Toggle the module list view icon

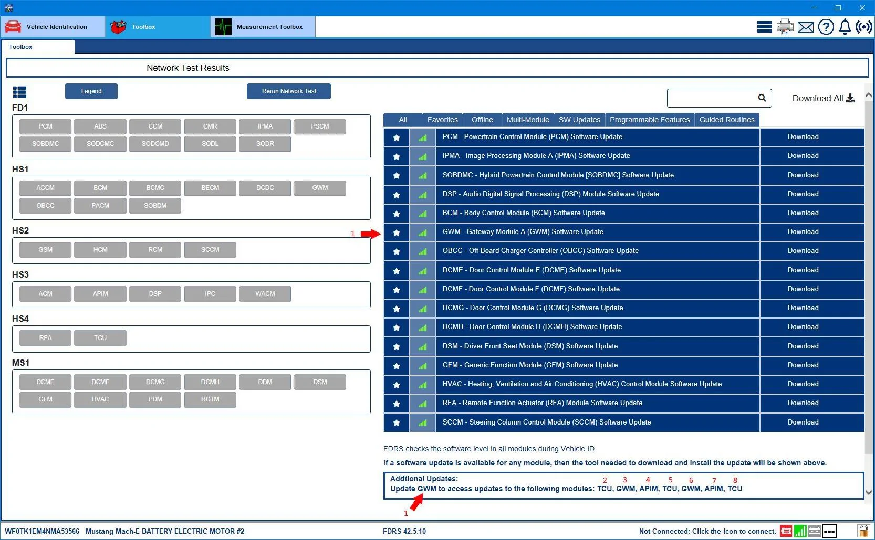click(x=19, y=92)
